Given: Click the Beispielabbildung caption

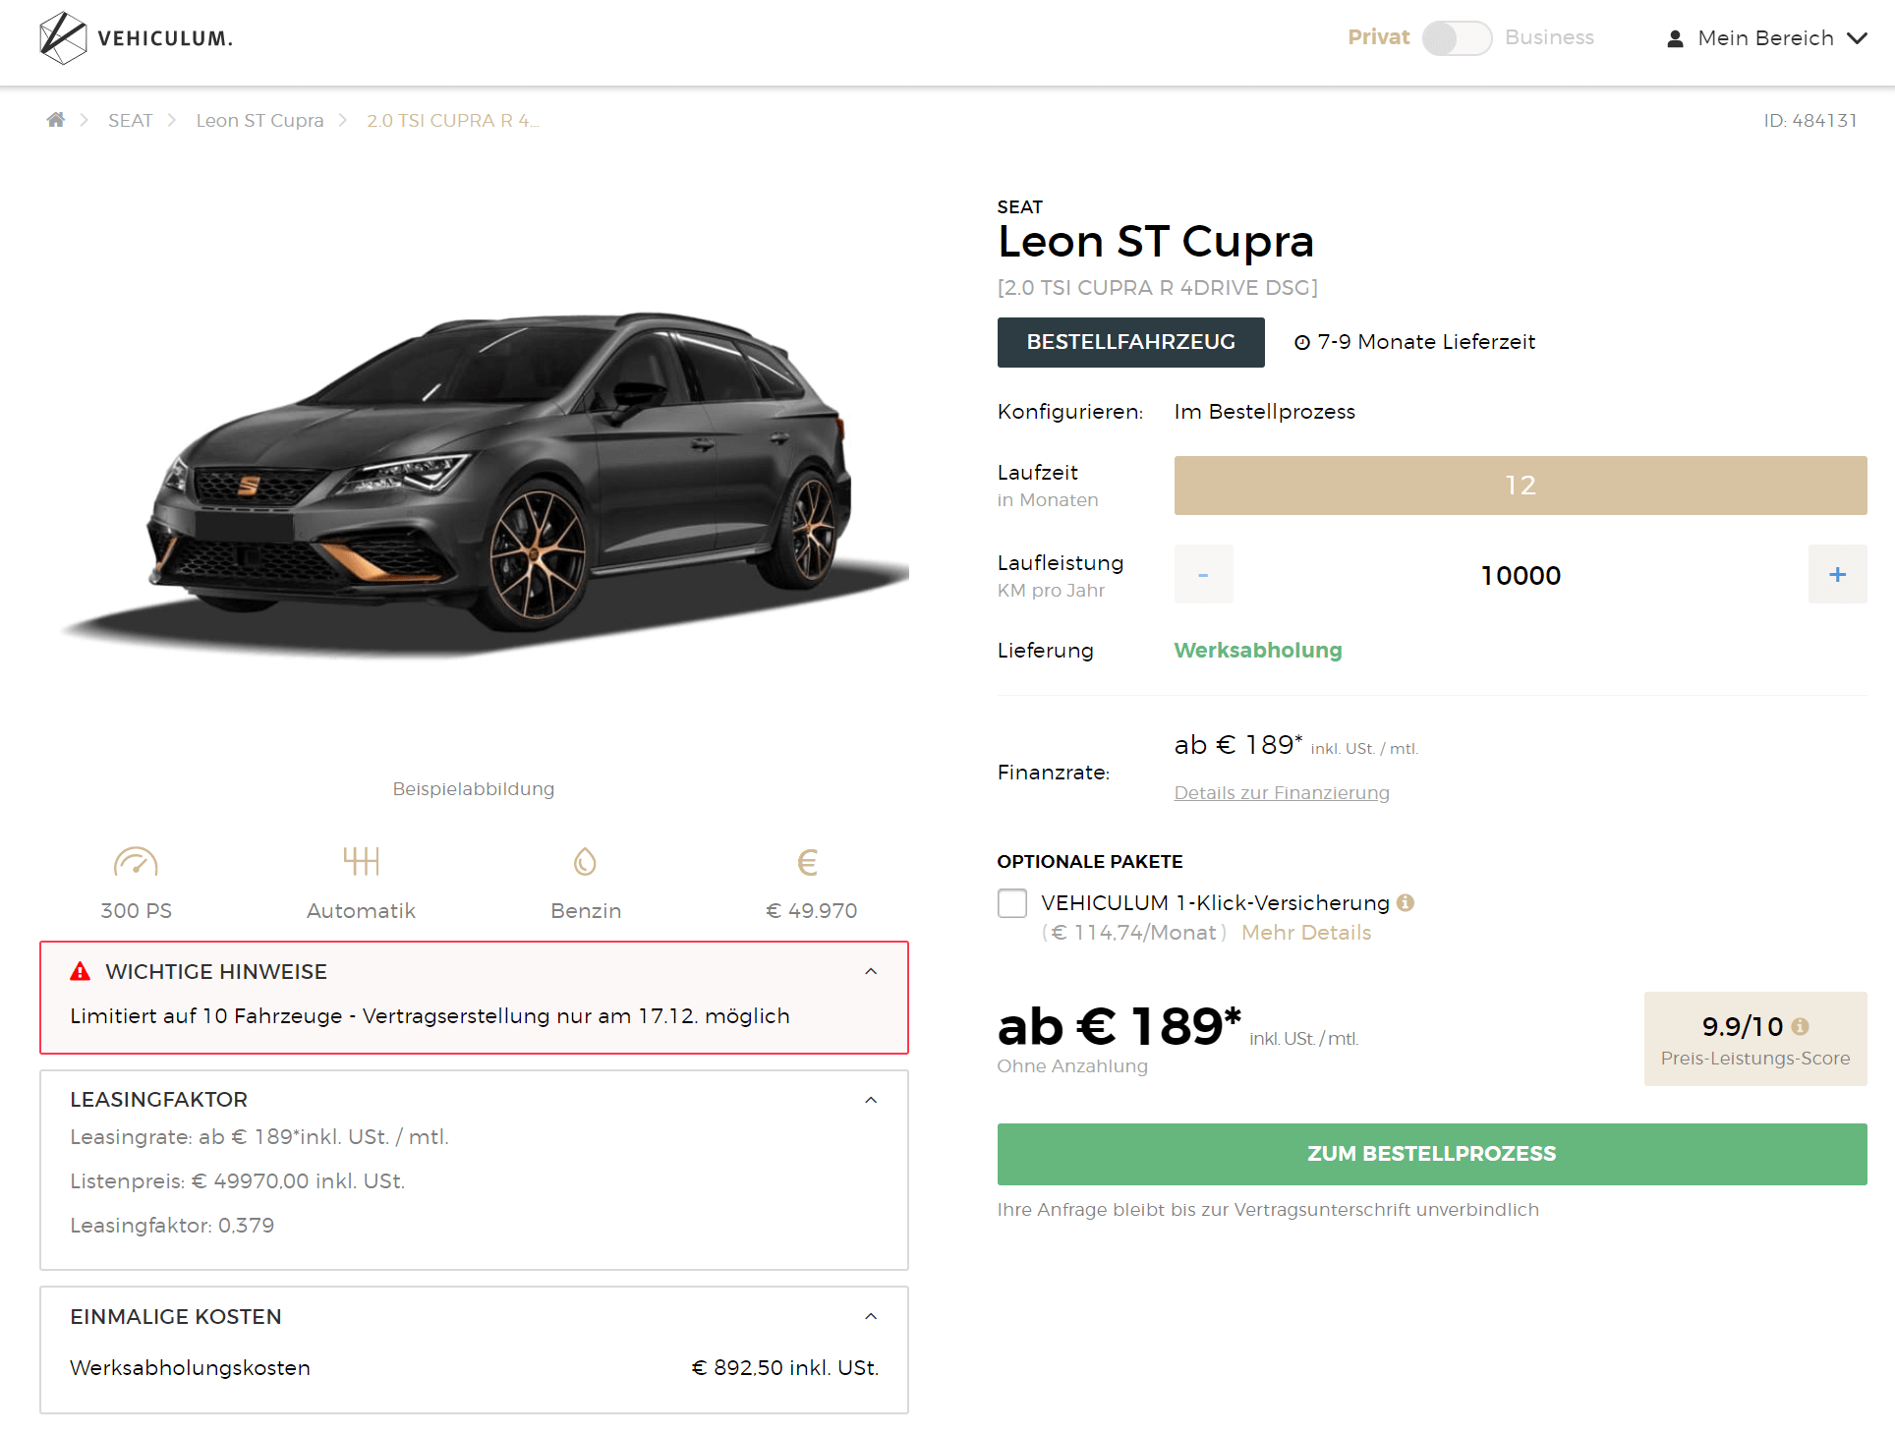Looking at the screenshot, I should tap(474, 789).
